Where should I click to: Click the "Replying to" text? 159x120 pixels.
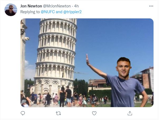pos(30,12)
